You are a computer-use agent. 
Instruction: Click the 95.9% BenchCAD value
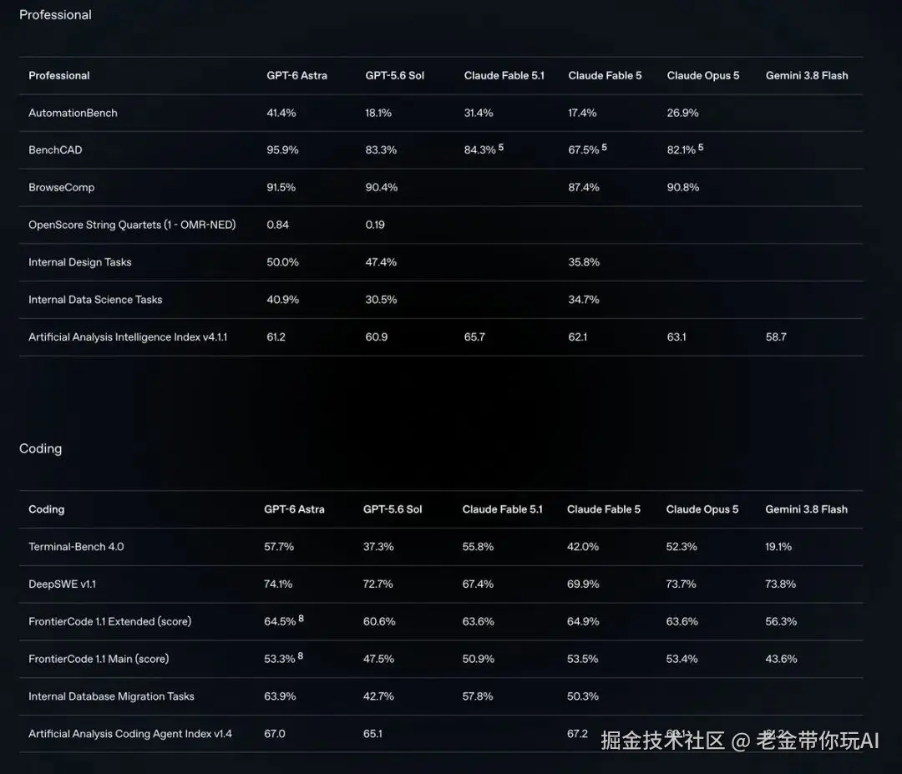click(282, 150)
